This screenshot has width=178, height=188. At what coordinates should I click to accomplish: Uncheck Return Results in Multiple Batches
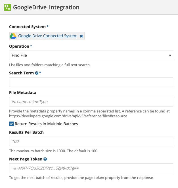[11, 124]
